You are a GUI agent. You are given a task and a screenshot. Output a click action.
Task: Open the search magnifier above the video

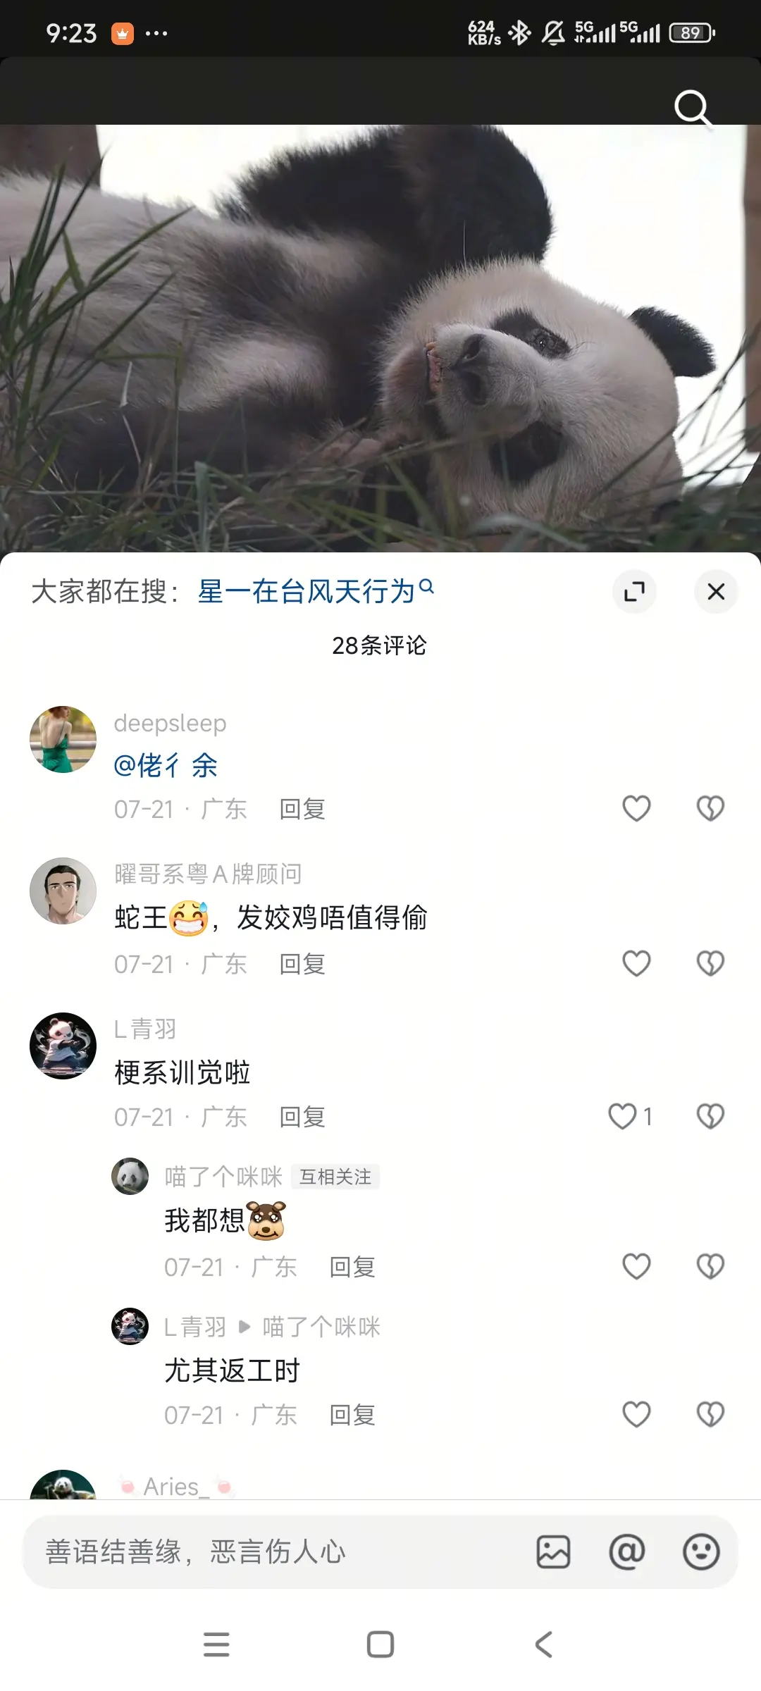click(x=693, y=108)
